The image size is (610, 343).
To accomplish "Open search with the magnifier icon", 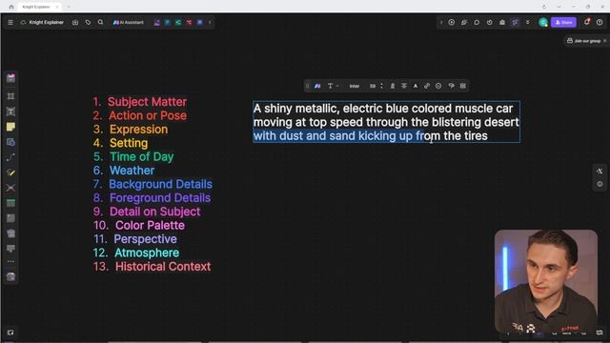I will coord(100,23).
